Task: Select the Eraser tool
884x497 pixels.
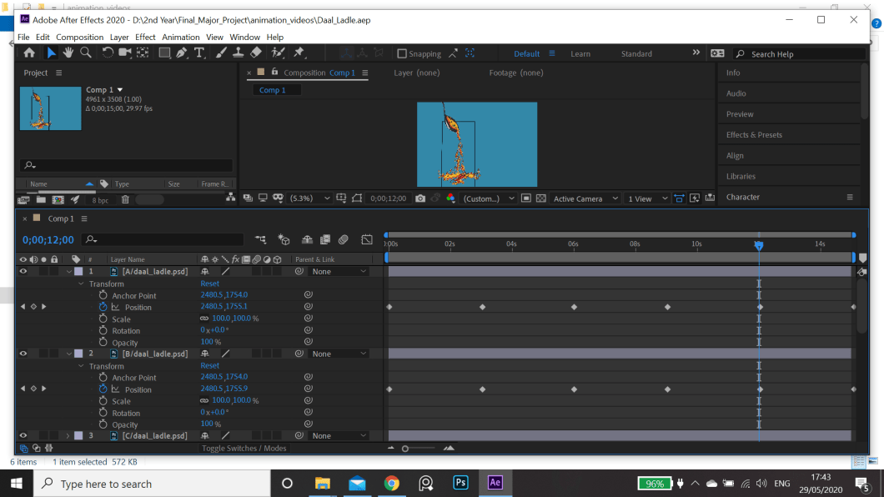Action: pyautogui.click(x=256, y=53)
